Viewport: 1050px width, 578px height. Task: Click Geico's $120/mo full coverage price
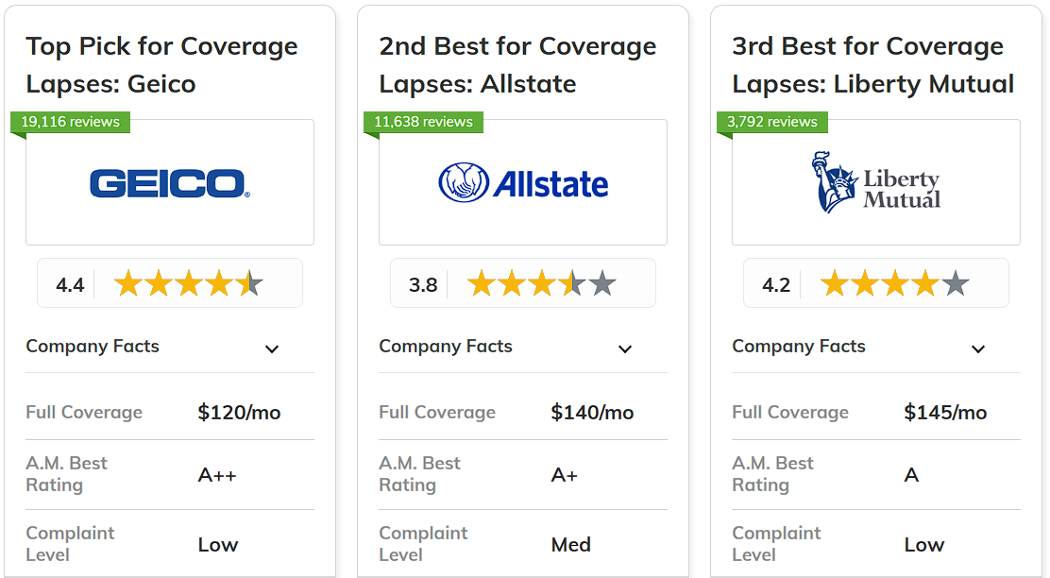[x=239, y=413]
